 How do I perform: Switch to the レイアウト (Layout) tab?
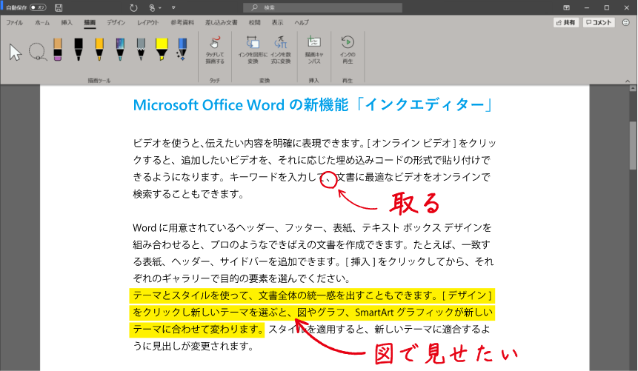(147, 23)
